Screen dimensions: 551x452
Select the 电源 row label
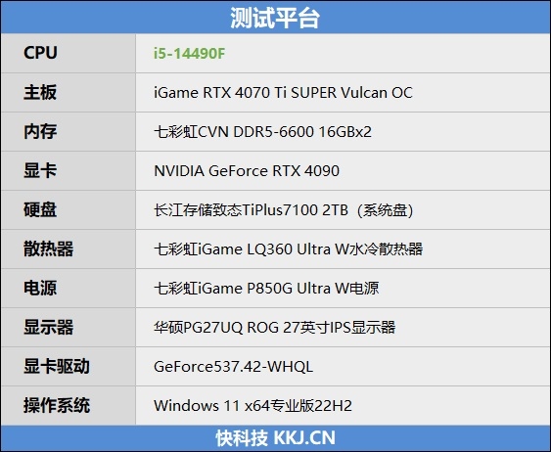pos(40,288)
